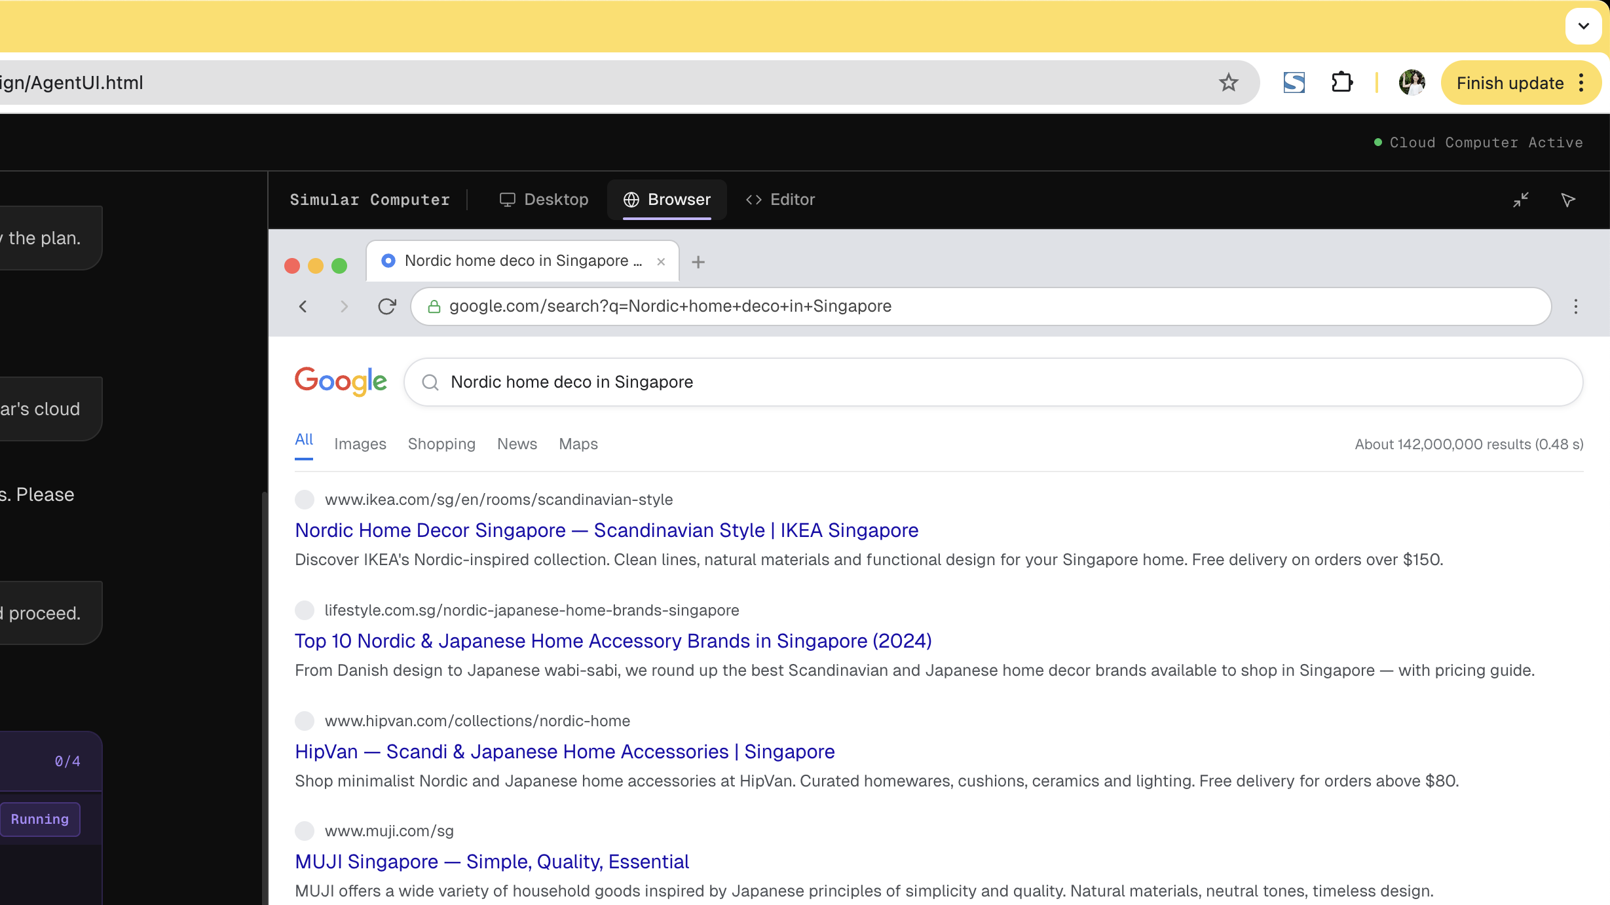Click the Google search magnifier icon
The image size is (1610, 905).
tap(430, 382)
